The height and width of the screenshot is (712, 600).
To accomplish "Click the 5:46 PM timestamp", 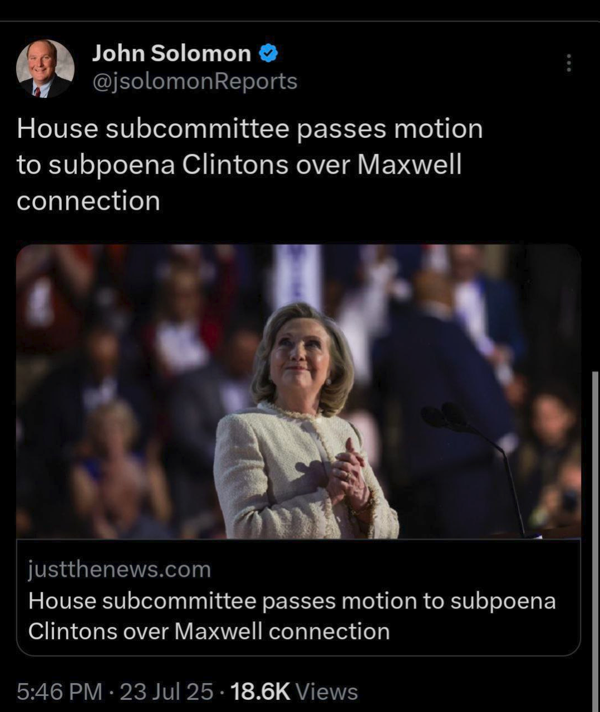I will point(60,692).
